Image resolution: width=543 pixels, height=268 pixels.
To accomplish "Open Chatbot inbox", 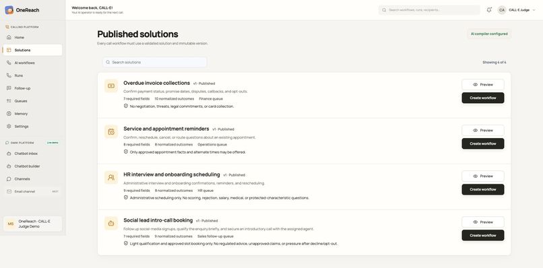I will [32, 154].
